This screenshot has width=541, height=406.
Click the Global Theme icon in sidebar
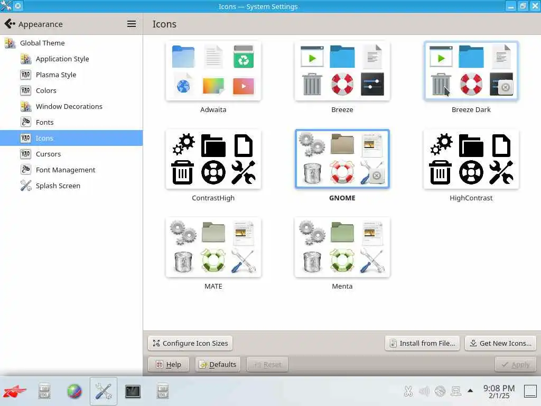pyautogui.click(x=10, y=43)
